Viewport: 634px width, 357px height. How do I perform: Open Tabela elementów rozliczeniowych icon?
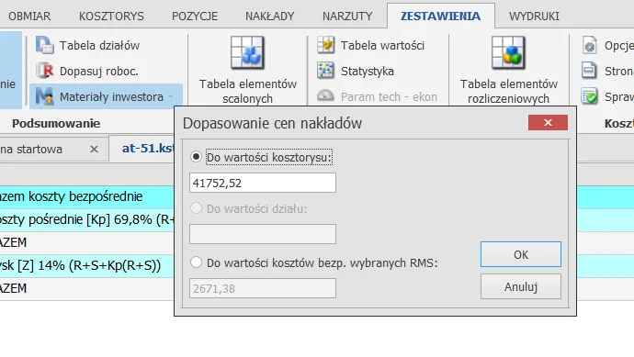coord(508,53)
